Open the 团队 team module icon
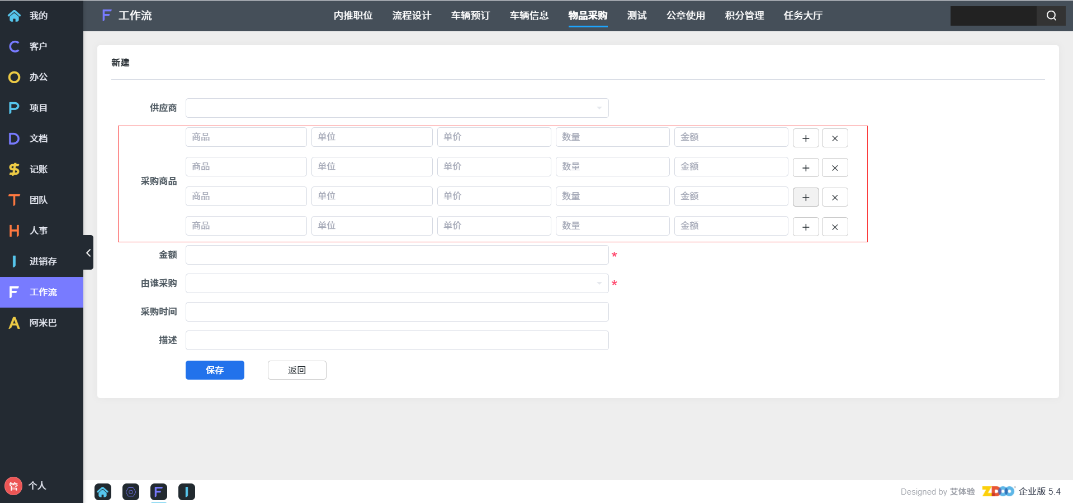 (x=15, y=200)
